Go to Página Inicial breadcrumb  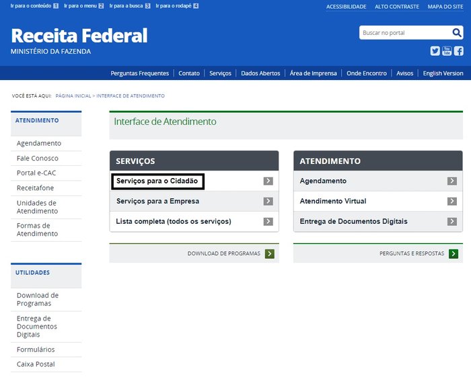point(73,95)
